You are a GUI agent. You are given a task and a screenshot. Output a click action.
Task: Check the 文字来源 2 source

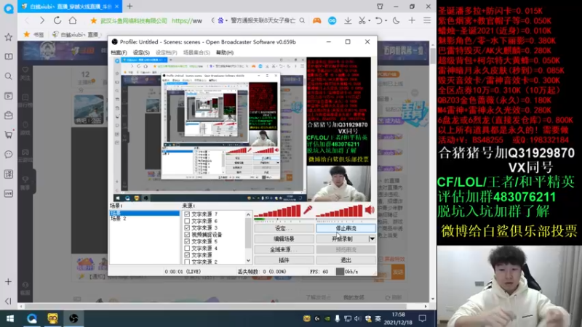[x=187, y=262]
